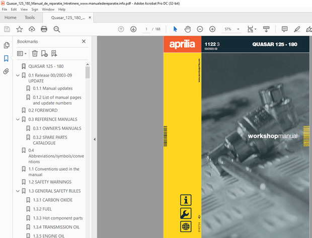
Task: Open 1.3.2 FUEL bookmark
Action: (42, 209)
